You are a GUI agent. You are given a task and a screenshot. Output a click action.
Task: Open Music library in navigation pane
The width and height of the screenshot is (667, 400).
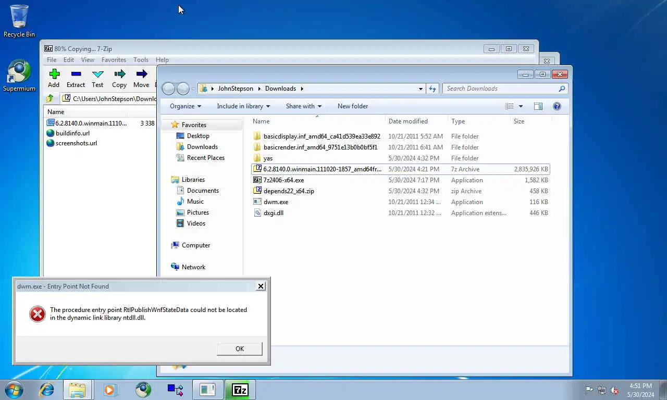tap(195, 202)
